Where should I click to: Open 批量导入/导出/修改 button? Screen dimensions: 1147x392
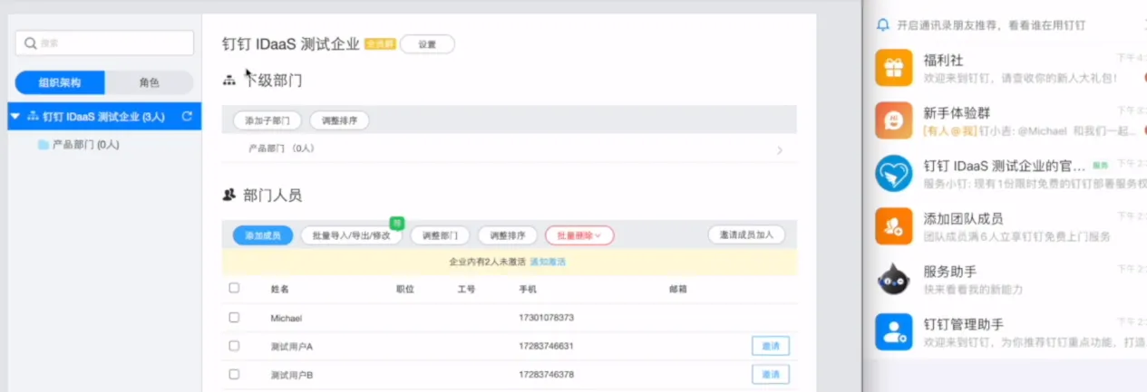pyautogui.click(x=351, y=235)
